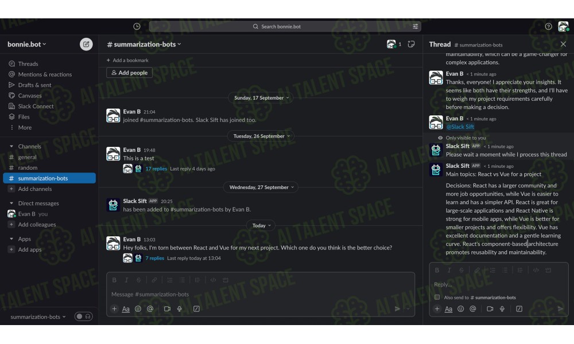Open Tuesday, 26 September date dropdown
The image size is (574, 344).
(x=261, y=136)
